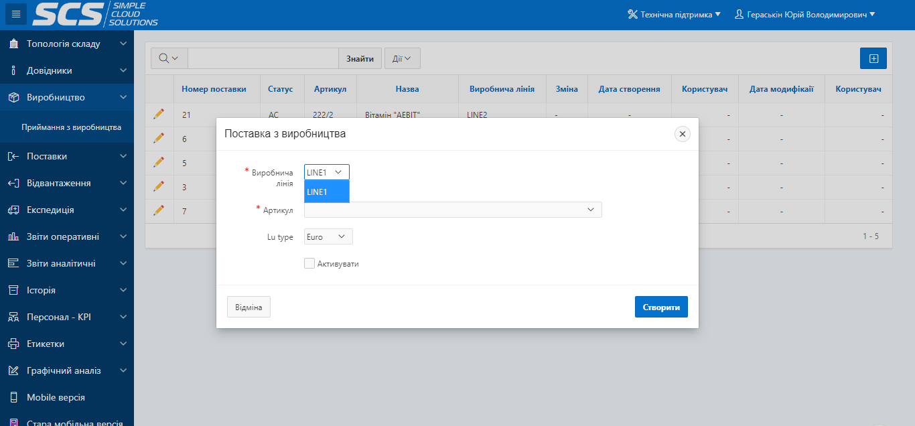
Task: Click the Виробництво box icon
Action: point(13,97)
